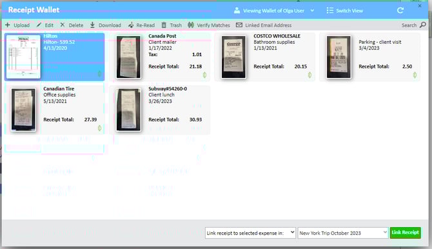Click the 'Hilton- 539.52' text
The height and width of the screenshot is (249, 432).
(59, 42)
